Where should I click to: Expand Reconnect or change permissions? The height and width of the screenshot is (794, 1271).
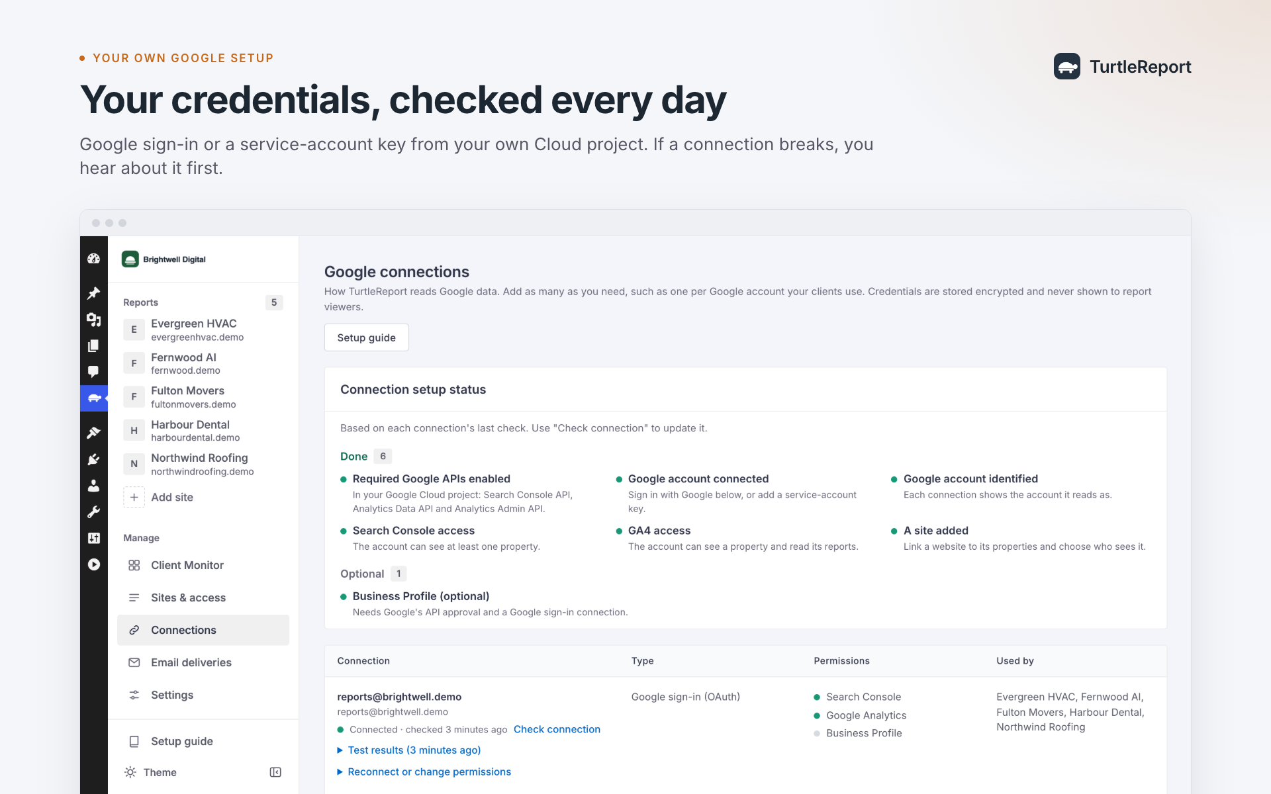424,772
